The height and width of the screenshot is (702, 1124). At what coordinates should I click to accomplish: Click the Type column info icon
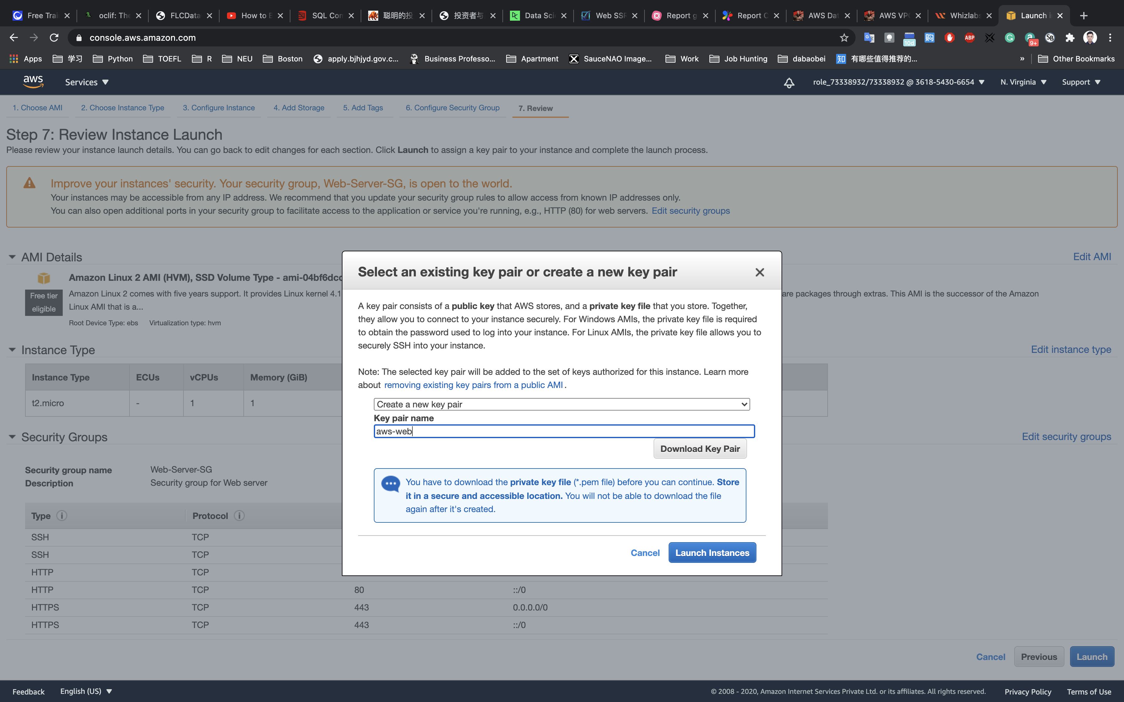click(x=62, y=516)
